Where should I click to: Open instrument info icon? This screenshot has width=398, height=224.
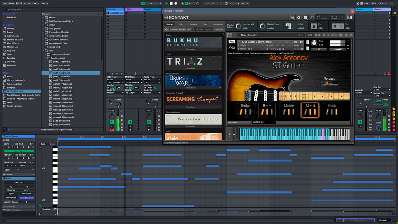click(301, 42)
